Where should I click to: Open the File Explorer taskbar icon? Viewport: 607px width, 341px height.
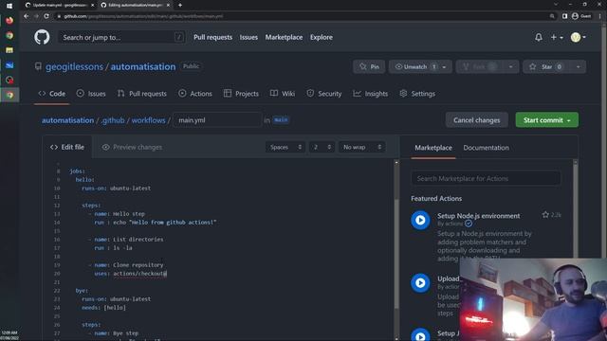coord(9,50)
